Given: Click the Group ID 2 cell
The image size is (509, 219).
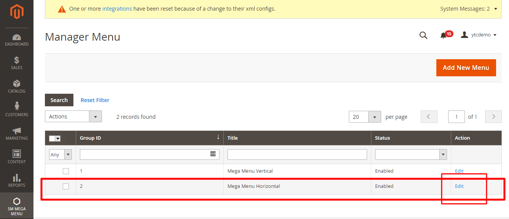Looking at the screenshot, I should (150, 186).
